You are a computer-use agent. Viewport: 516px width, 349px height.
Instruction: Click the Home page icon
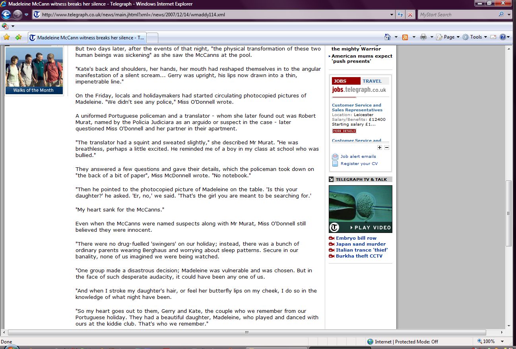pyautogui.click(x=388, y=37)
